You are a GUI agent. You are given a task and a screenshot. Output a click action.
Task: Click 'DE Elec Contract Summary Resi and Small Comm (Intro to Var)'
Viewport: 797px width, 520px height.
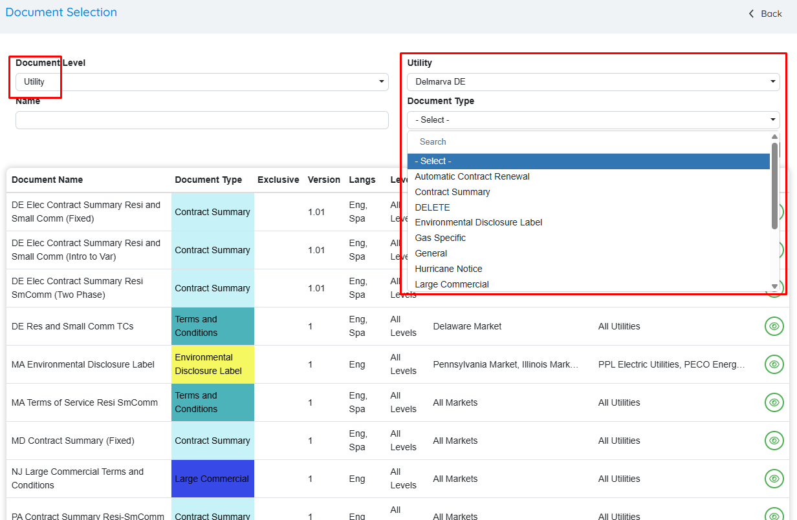[86, 250]
